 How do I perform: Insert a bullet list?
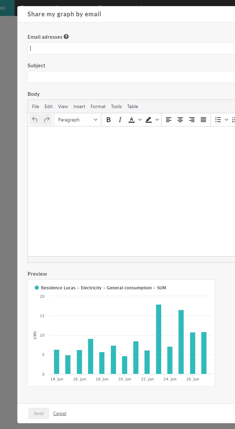tap(218, 120)
